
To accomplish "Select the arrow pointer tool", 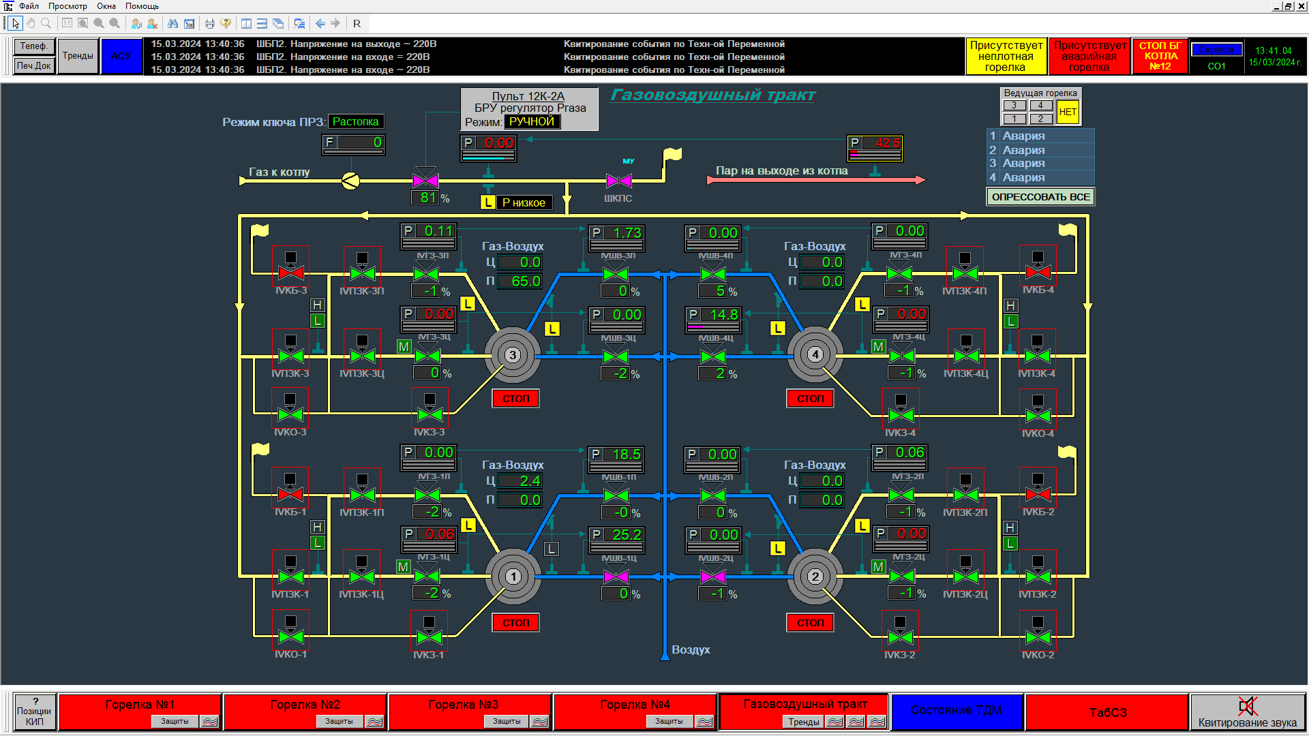I will [16, 23].
